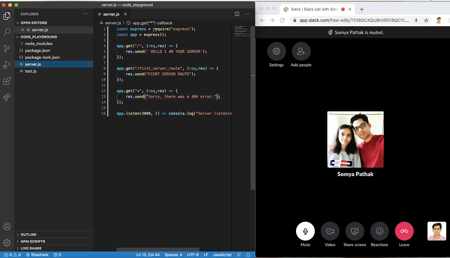Select test.js in the Explorer
Screen dimensions: 450x258
click(x=31, y=71)
